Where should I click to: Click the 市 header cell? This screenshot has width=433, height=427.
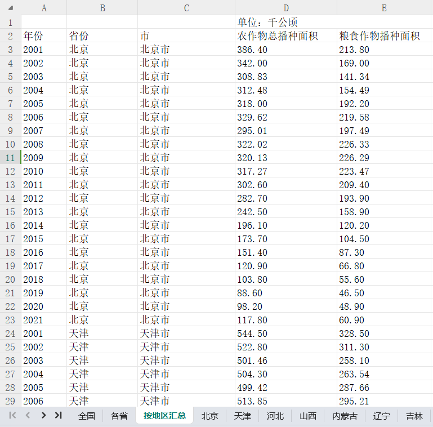pos(186,35)
